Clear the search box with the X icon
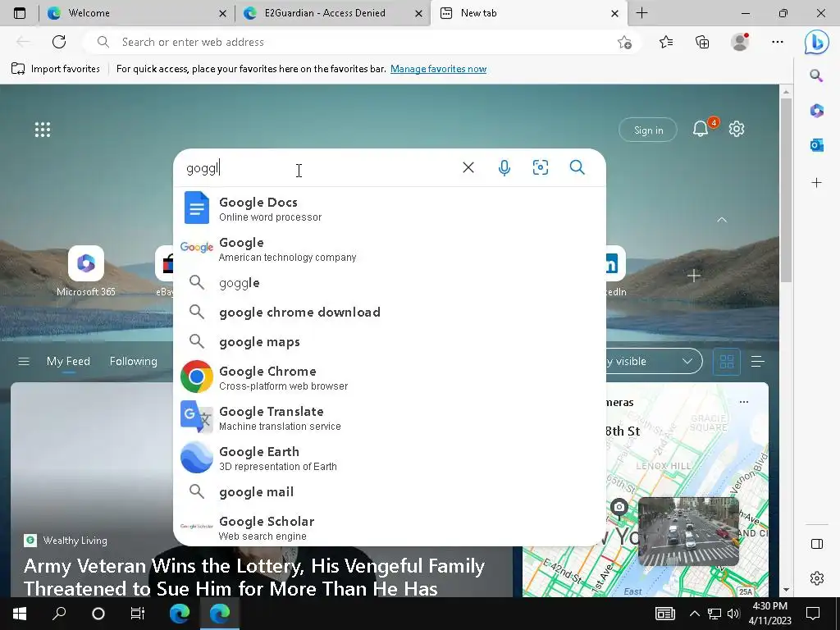Screen dimensions: 840x630 tap(468, 167)
